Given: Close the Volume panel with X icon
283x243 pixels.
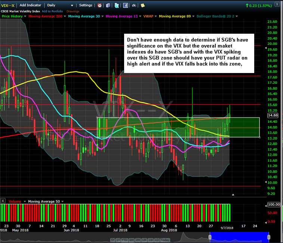Looking at the screenshot, I should pyautogui.click(x=3, y=201).
